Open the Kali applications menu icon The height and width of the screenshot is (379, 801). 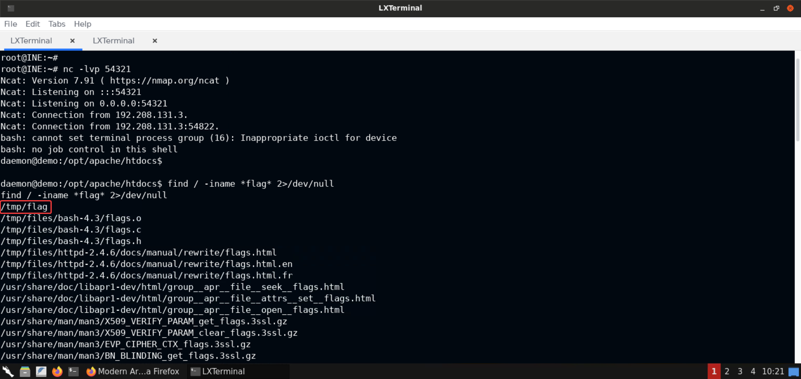8,371
